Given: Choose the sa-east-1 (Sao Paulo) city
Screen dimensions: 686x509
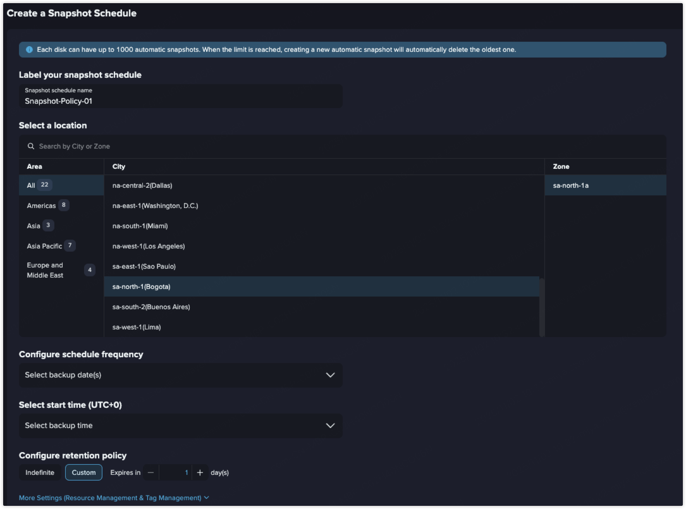Looking at the screenshot, I should (144, 266).
